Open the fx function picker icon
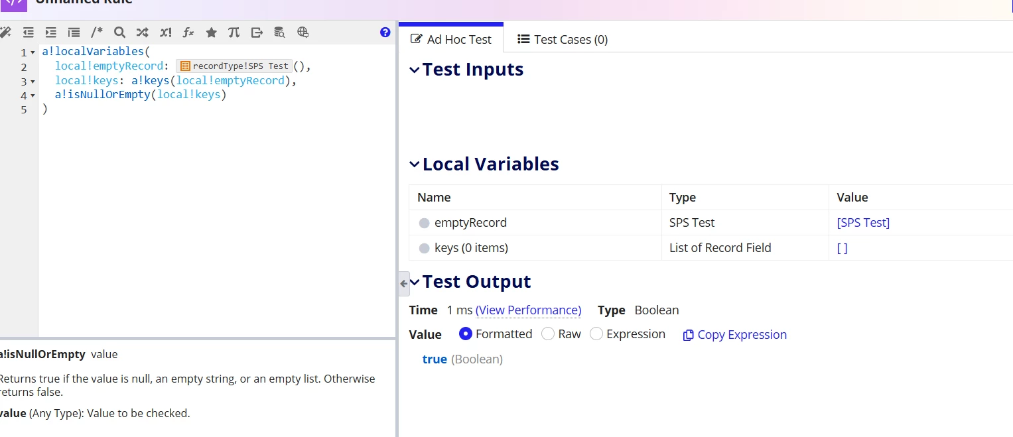The width and height of the screenshot is (1013, 437). (x=188, y=32)
